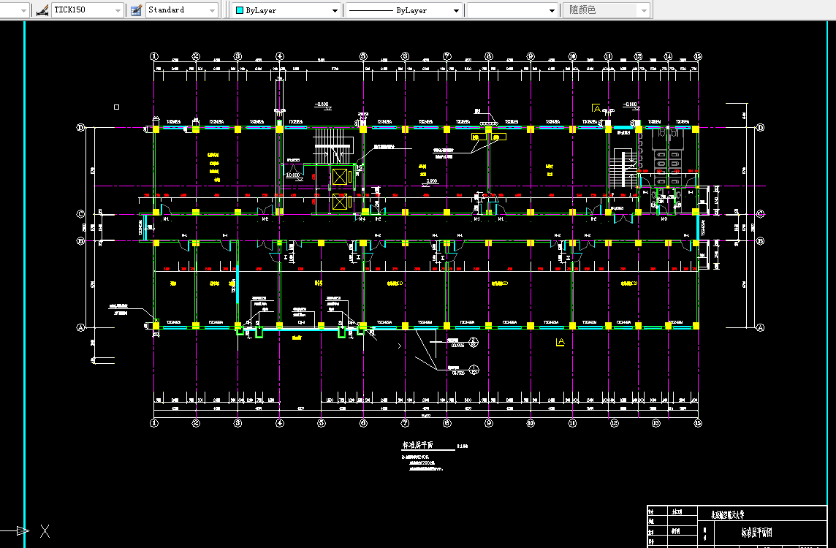Click the table style icon beside Standard
Viewport: 836px width, 548px height.
point(136,10)
